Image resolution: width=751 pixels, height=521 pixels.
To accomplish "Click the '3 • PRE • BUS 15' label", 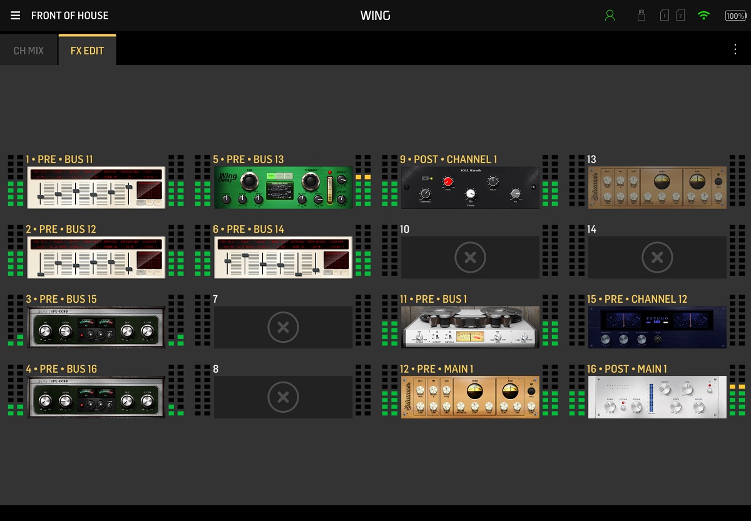I will pos(61,300).
